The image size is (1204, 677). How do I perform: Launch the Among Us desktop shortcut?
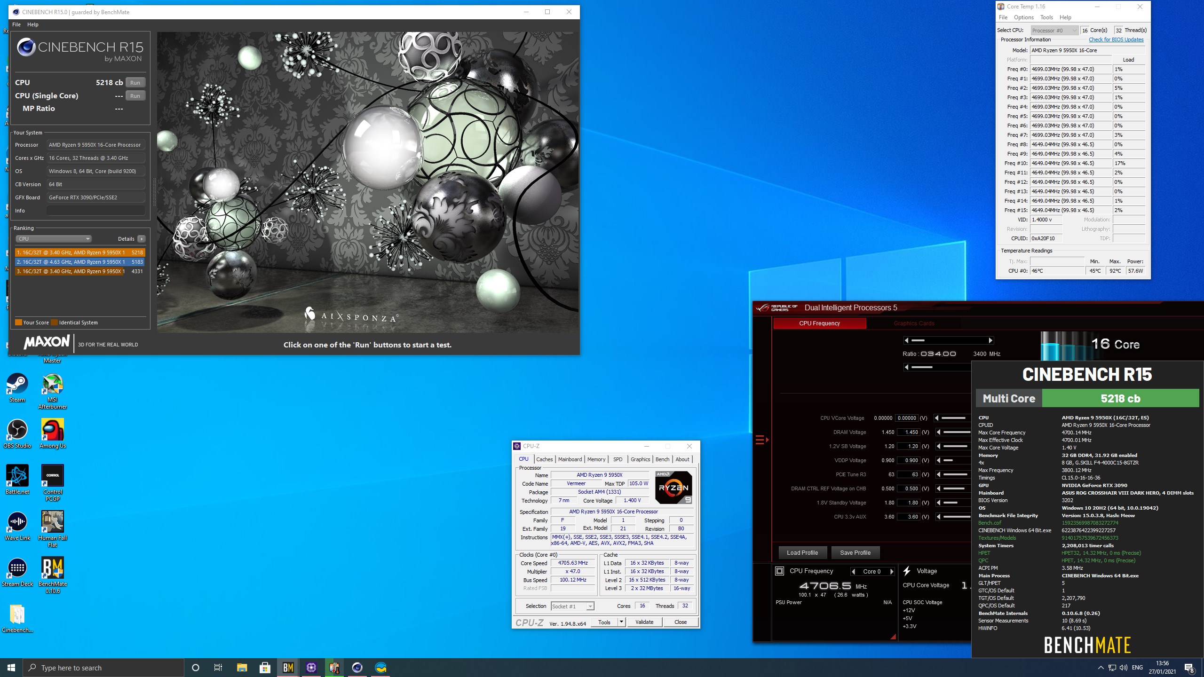[x=52, y=433]
